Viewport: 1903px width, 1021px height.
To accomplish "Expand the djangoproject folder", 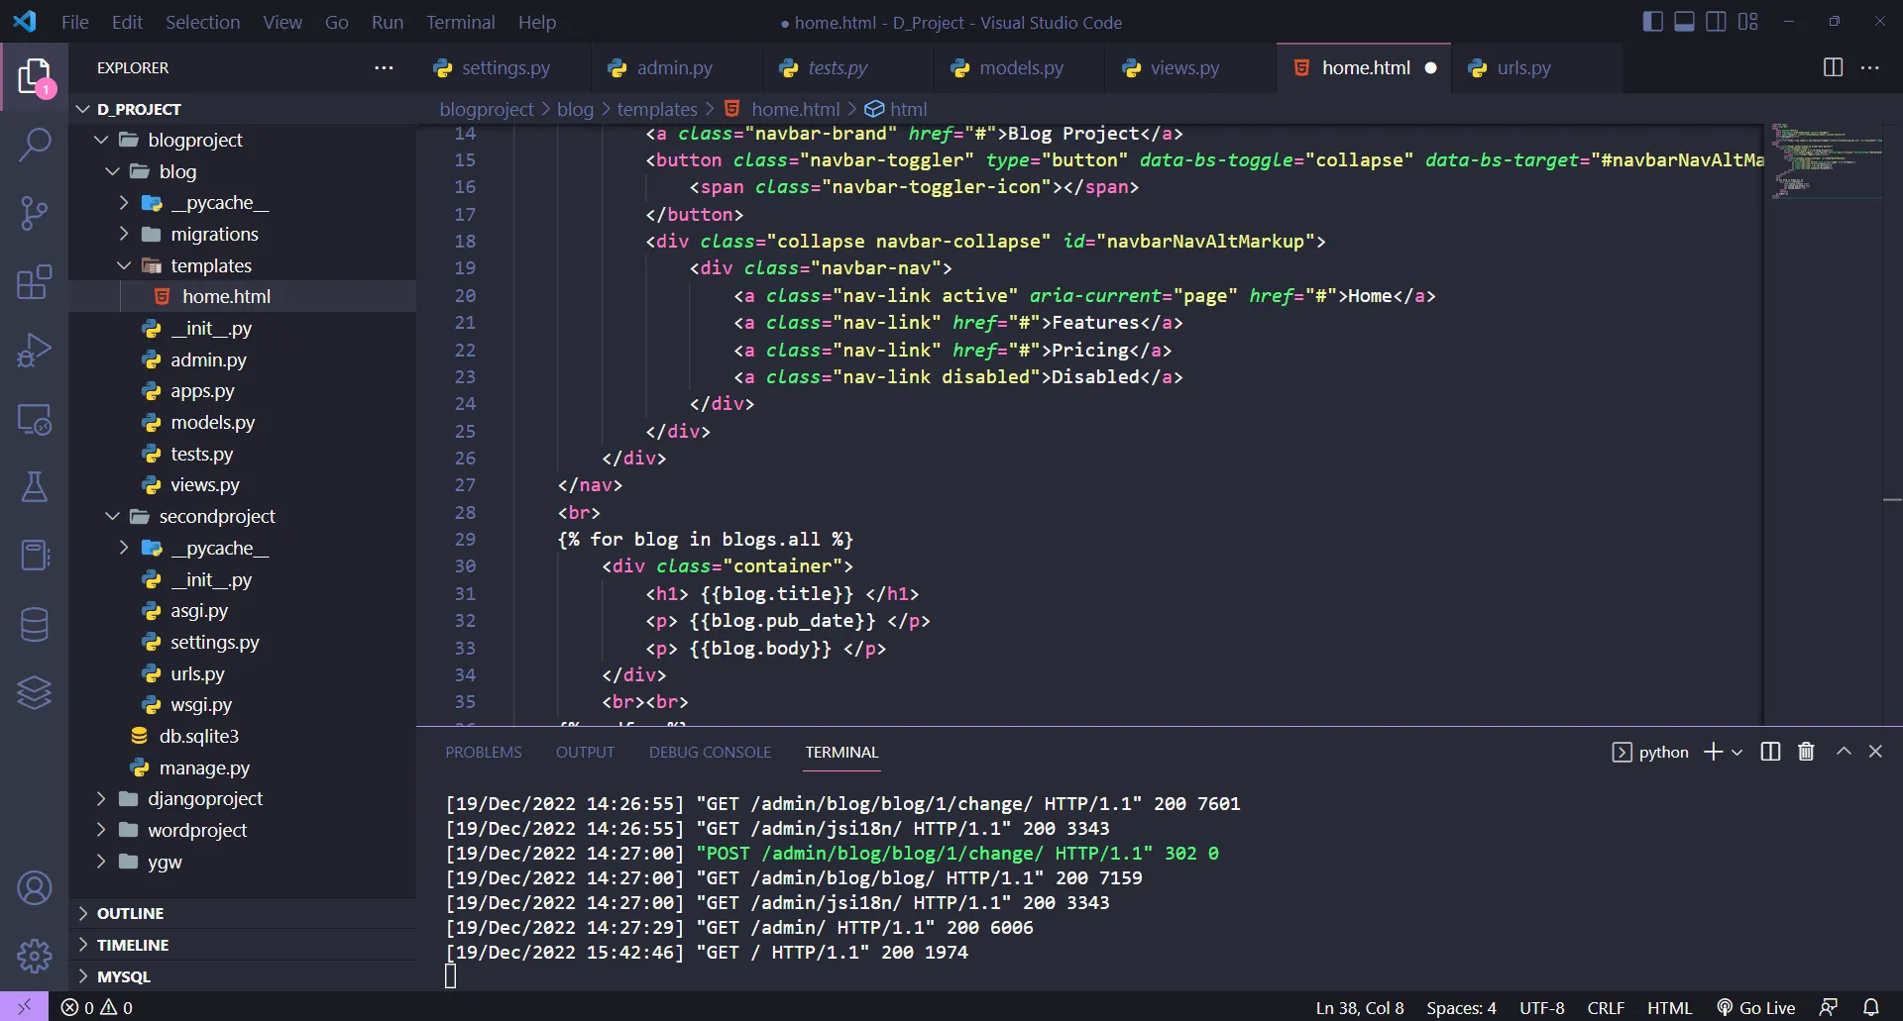I will (205, 798).
